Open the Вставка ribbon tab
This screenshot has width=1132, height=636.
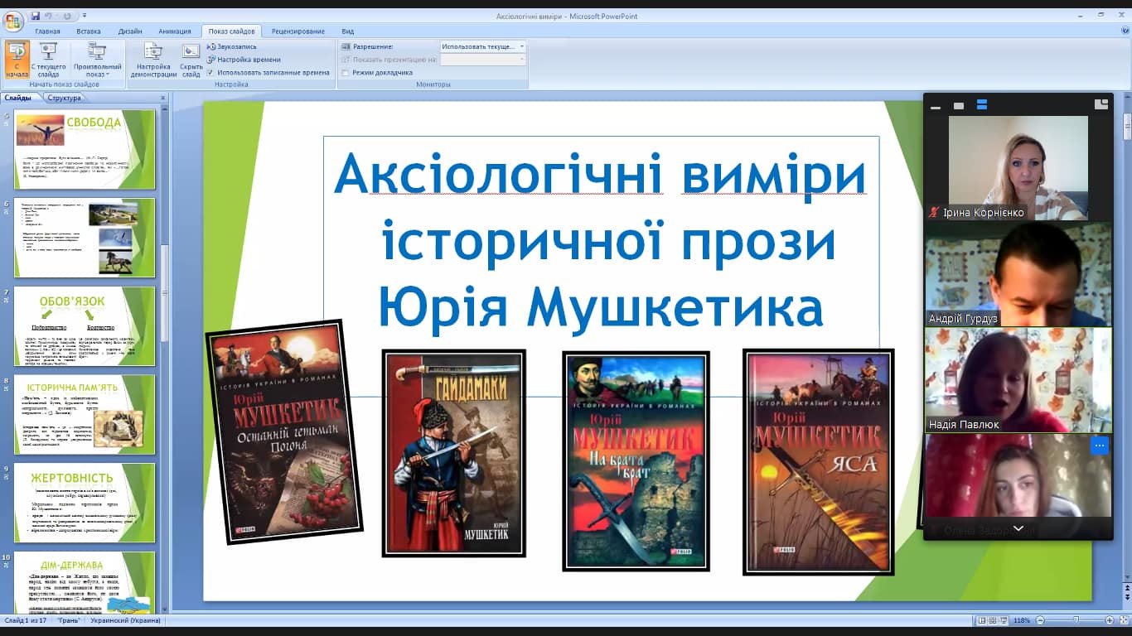(x=89, y=31)
